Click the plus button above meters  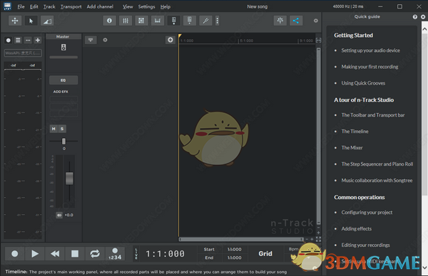38,41
